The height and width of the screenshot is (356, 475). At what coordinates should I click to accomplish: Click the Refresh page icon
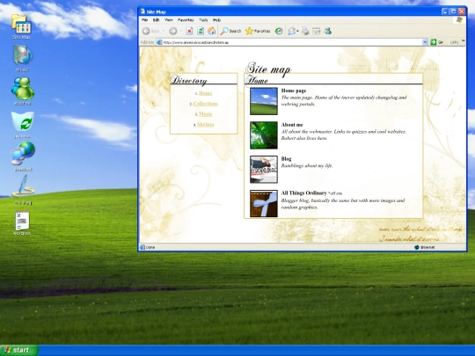201,31
